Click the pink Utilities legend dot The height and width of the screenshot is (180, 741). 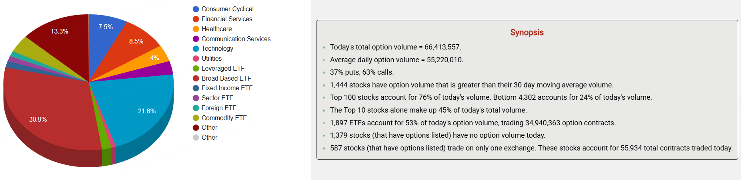coord(196,59)
